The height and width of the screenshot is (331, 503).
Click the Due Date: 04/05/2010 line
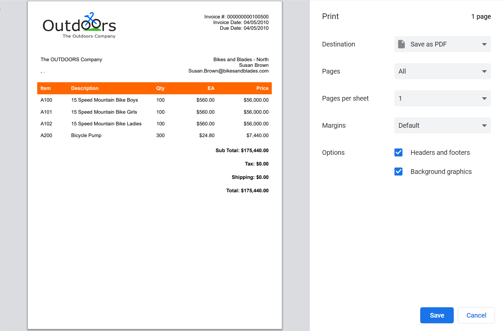tap(244, 28)
